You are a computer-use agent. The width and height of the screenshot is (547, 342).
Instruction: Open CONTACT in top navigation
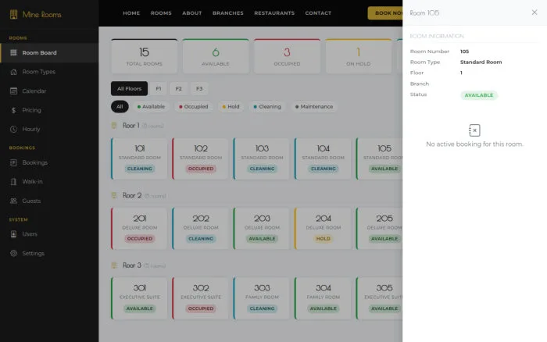[318, 13]
